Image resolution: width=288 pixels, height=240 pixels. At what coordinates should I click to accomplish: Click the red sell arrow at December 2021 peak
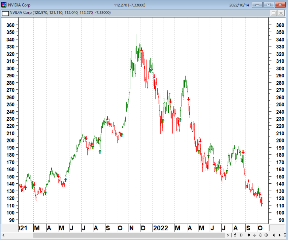coord(141,49)
